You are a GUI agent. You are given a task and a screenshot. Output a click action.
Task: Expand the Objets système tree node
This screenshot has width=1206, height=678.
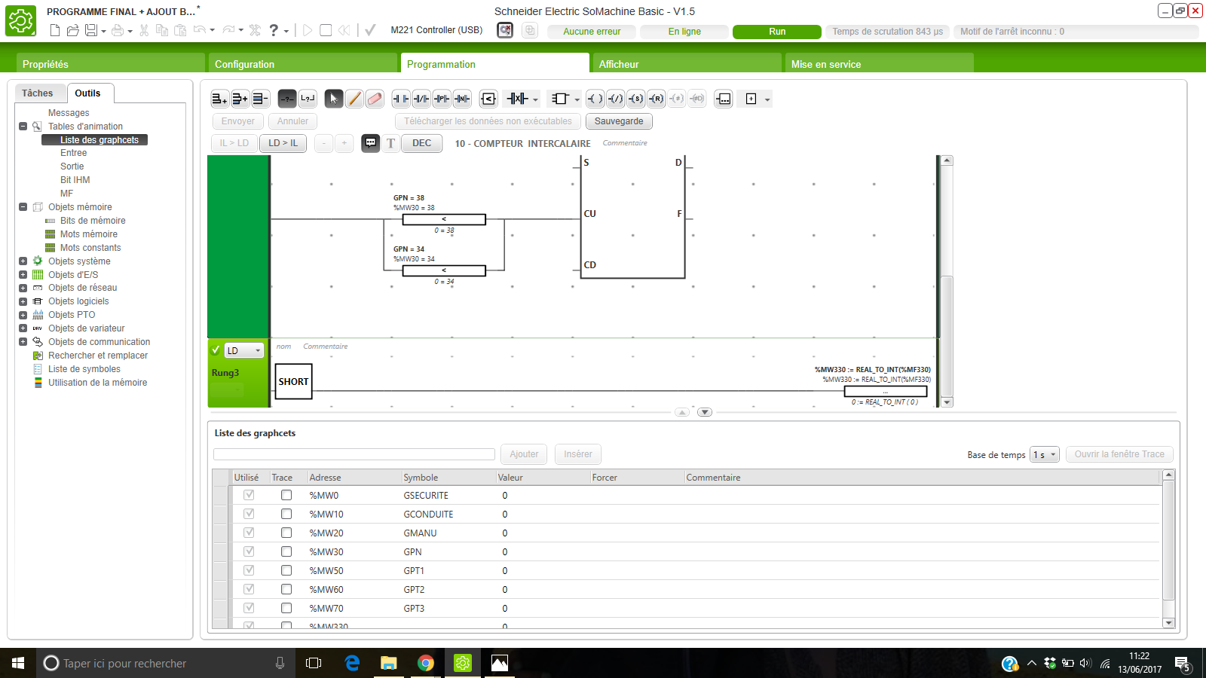[23, 261]
